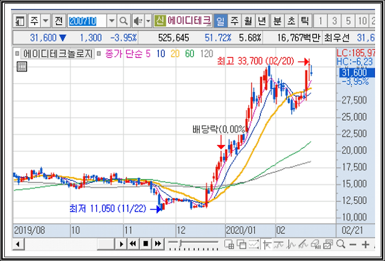
Task: Click the horizontal scrollbar thumb
Action: (x=106, y=244)
